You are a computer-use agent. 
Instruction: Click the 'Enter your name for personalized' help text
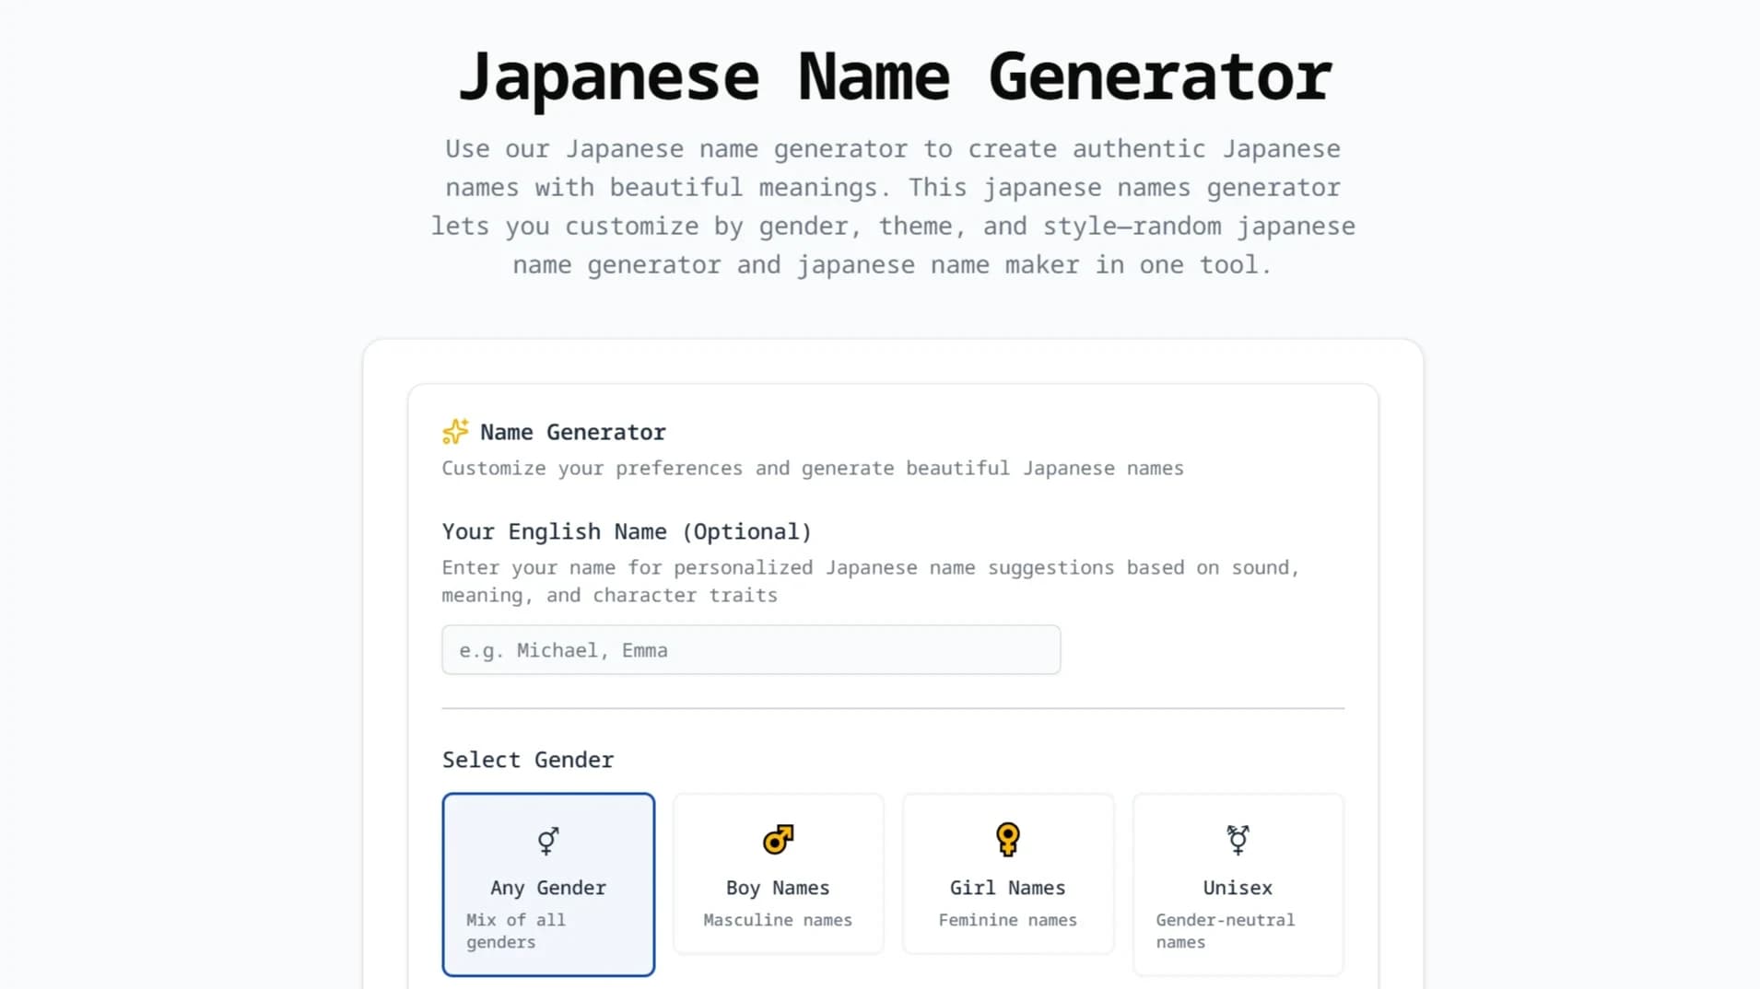click(871, 581)
